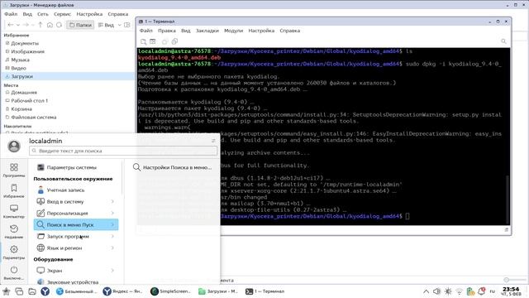Open back-history dropdown arrow in file manager

(18, 25)
